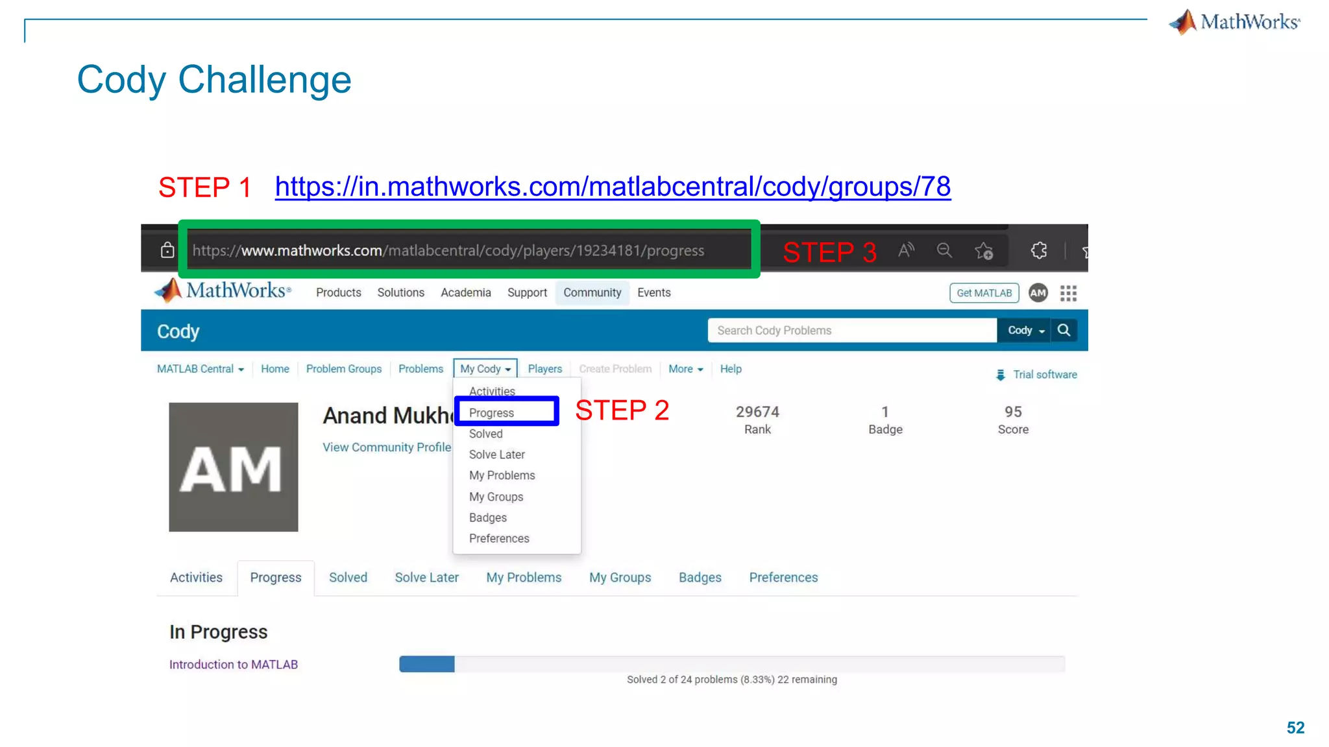
Task: Select Preferences in My Cody dropdown
Action: (499, 538)
